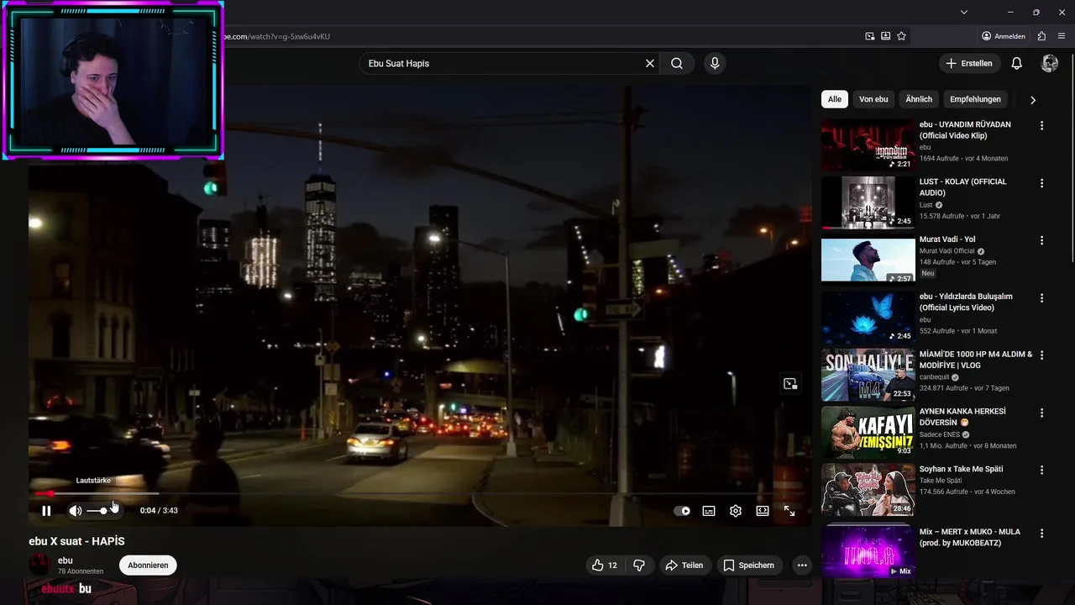The image size is (1075, 605).
Task: Dislike the video thumbs-down button
Action: 639,566
